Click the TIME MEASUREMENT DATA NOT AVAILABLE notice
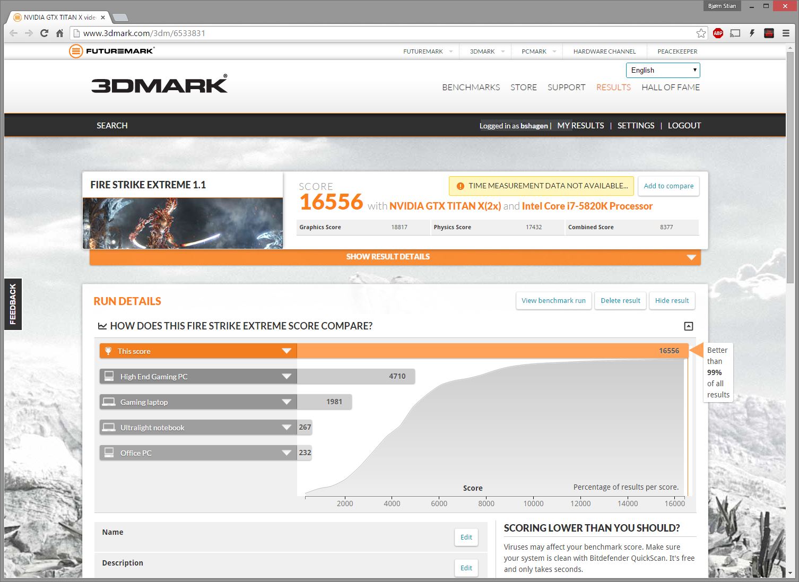Image resolution: width=799 pixels, height=582 pixels. [x=541, y=186]
